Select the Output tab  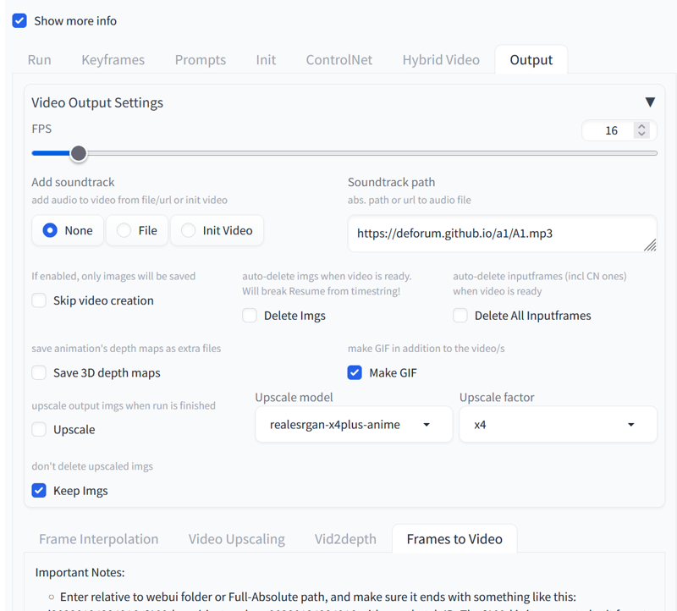click(531, 59)
